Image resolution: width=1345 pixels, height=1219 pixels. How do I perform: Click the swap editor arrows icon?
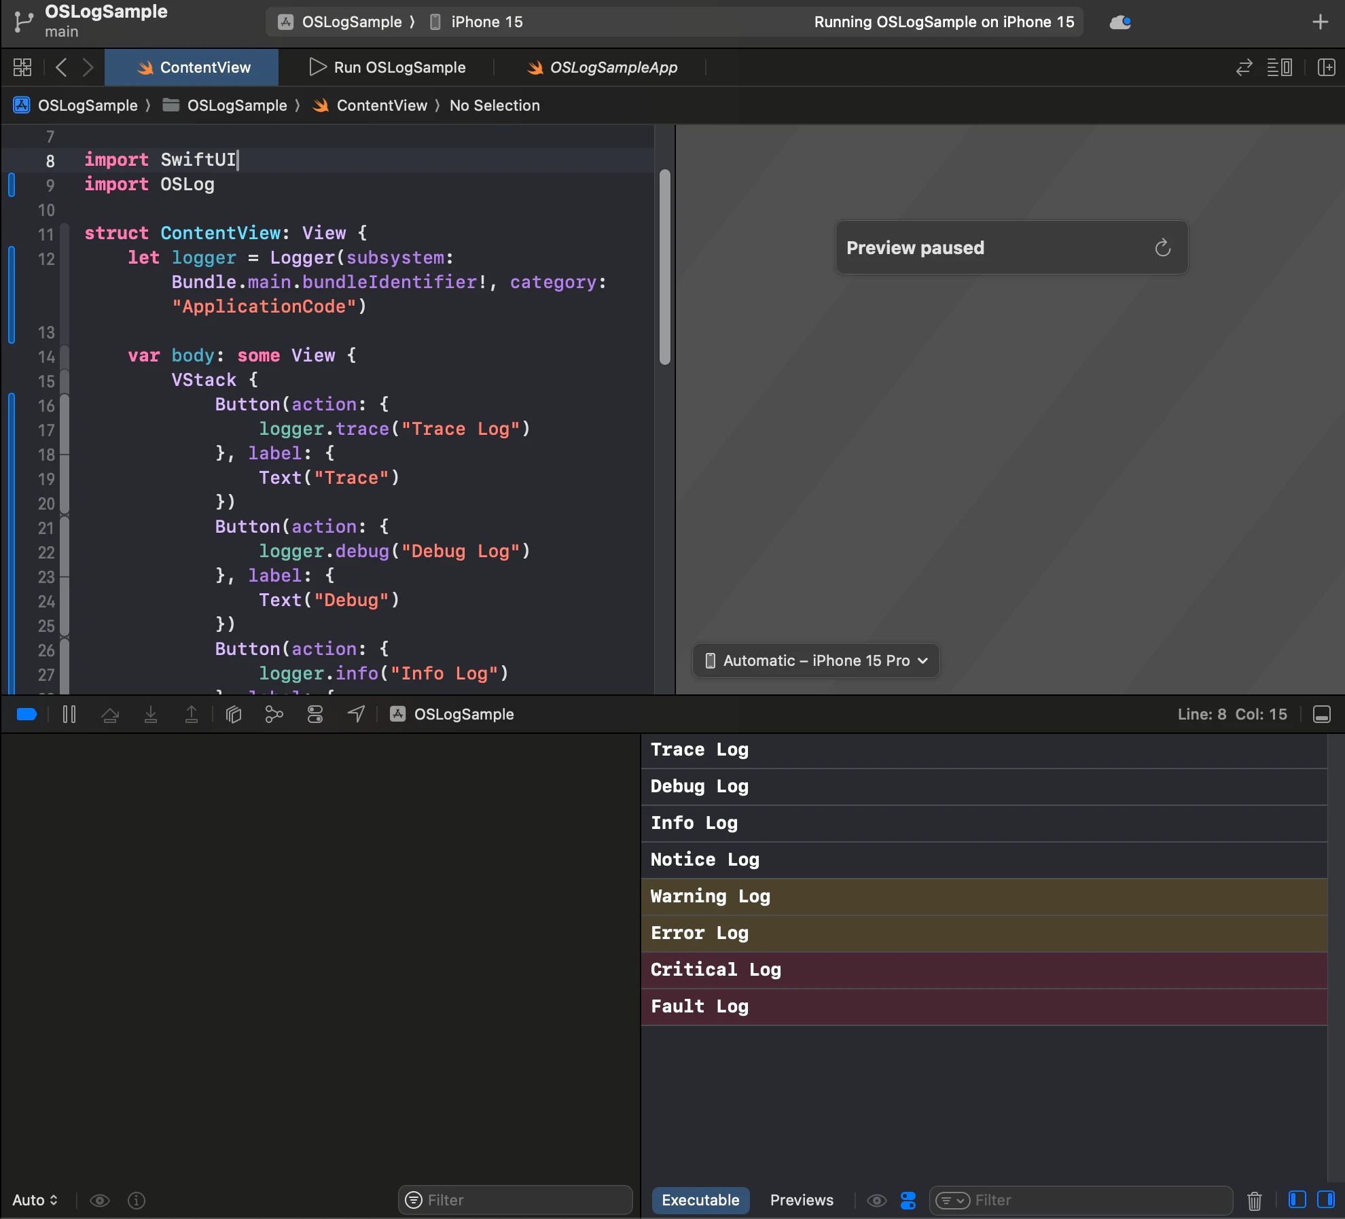click(x=1244, y=67)
